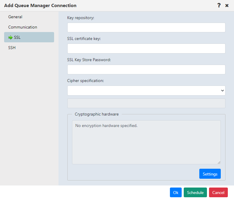Screen dimensions: 234x199
Task: Switch to the Communication section
Action: click(23, 27)
